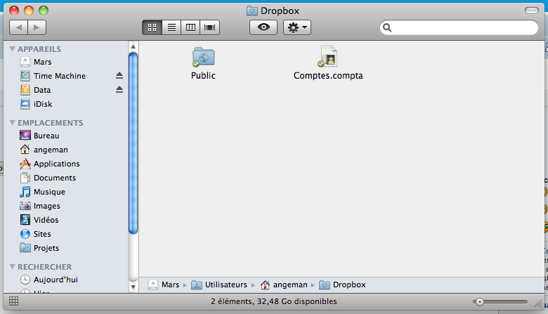Viewport: 548px width, 314px height.
Task: Collapse the EMPLACEMENTS section
Action: pos(12,123)
